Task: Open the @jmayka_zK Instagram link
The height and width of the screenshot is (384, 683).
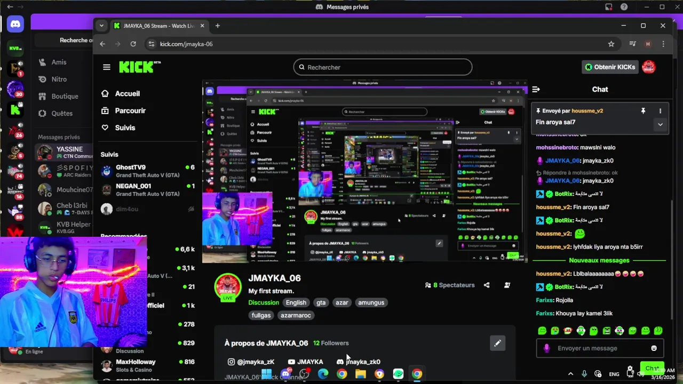Action: click(251, 362)
